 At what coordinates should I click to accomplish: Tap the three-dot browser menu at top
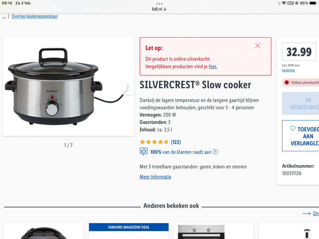[159, 4]
